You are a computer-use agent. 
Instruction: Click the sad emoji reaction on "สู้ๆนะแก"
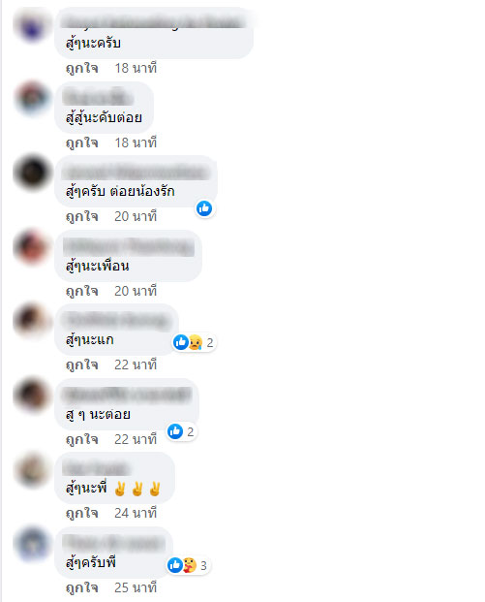[196, 342]
